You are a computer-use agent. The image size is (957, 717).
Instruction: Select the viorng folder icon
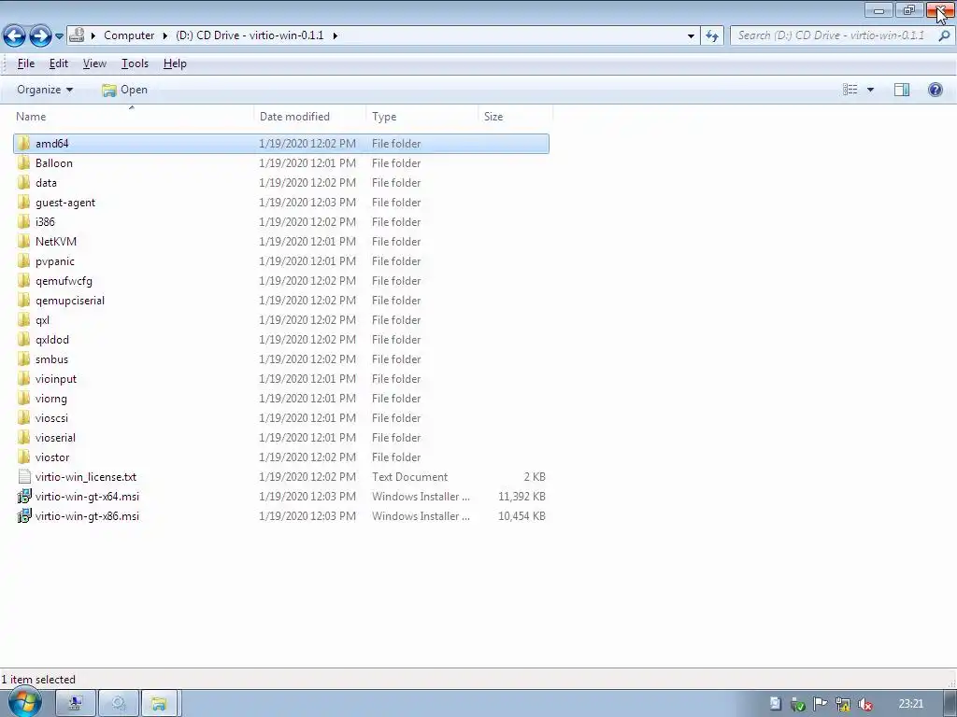click(23, 398)
